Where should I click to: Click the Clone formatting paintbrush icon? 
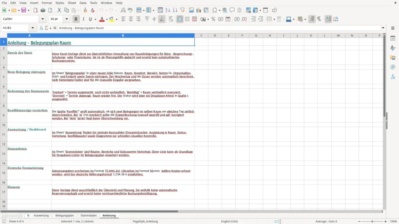click(x=85, y=10)
